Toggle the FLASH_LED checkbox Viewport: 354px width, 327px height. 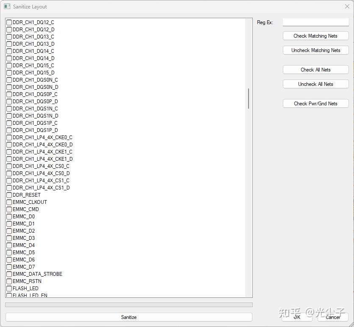click(9, 289)
